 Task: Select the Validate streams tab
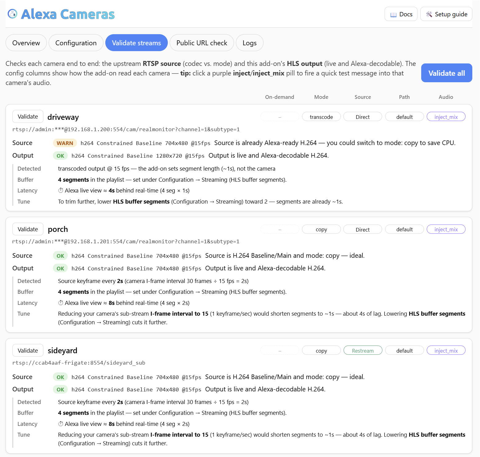click(x=136, y=43)
